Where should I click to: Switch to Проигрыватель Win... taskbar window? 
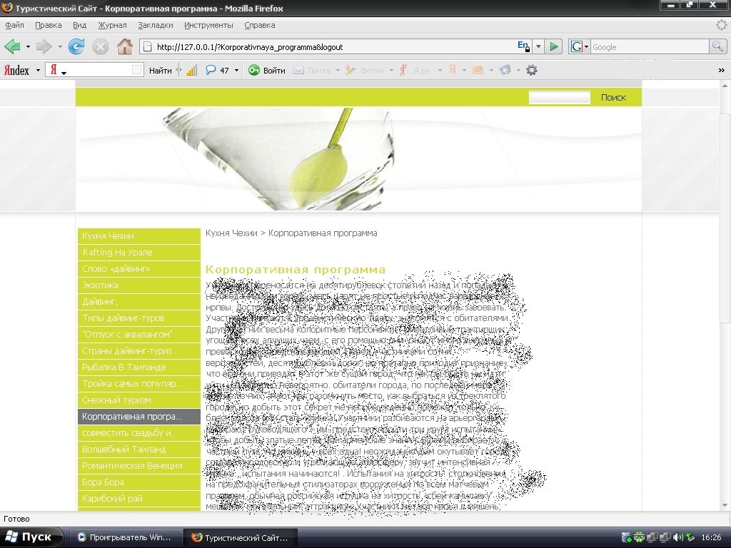125,537
